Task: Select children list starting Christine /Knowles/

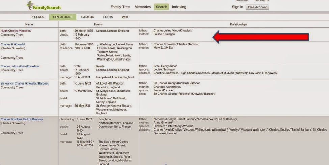Action: click(x=215, y=73)
